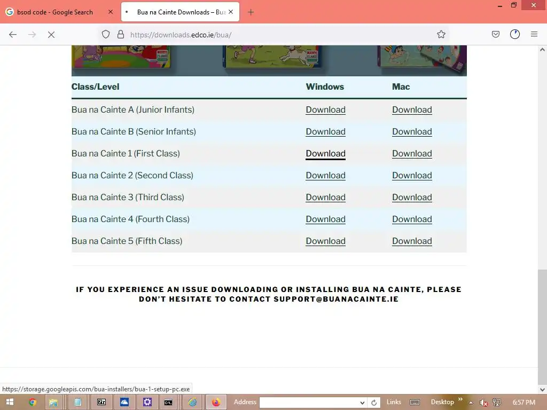Image resolution: width=547 pixels, height=410 pixels.
Task: Open the 6:57 PM clock
Action: pos(523,403)
